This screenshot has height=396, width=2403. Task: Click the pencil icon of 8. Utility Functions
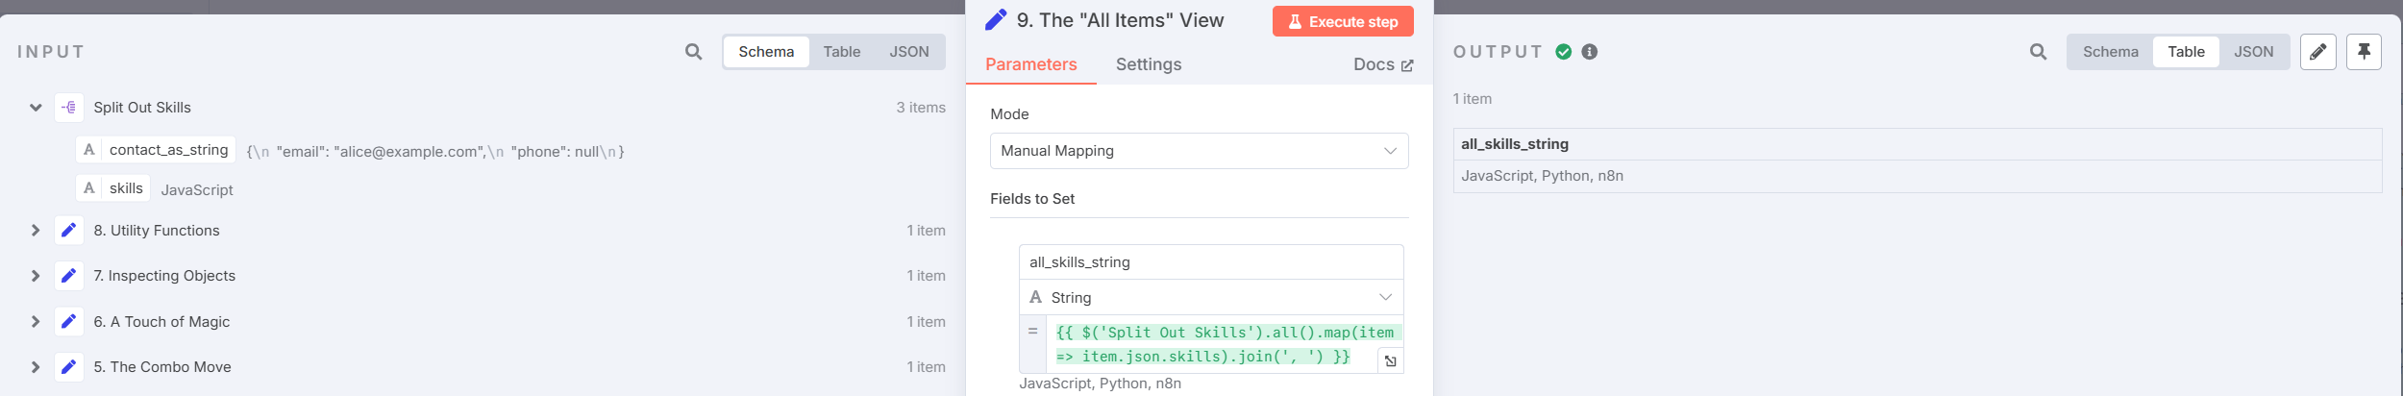[x=69, y=231]
